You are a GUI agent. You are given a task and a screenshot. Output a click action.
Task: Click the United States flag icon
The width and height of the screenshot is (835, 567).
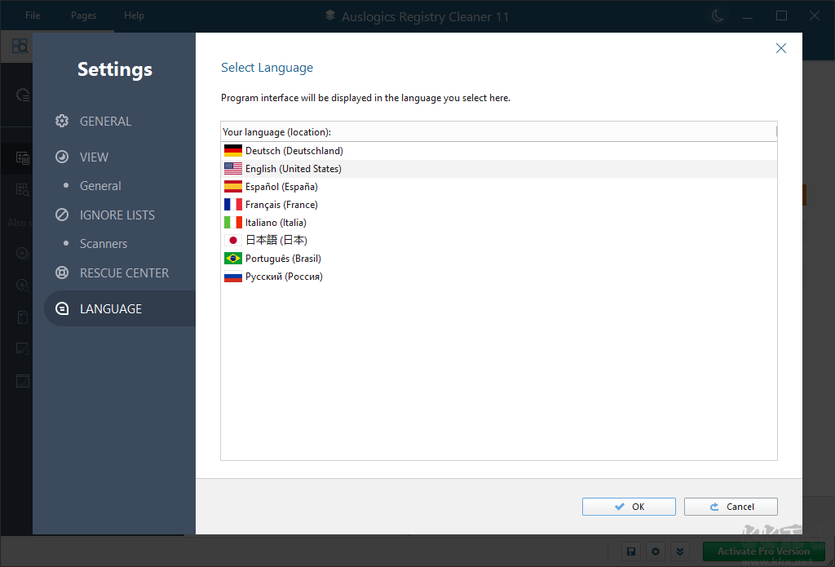click(x=232, y=168)
